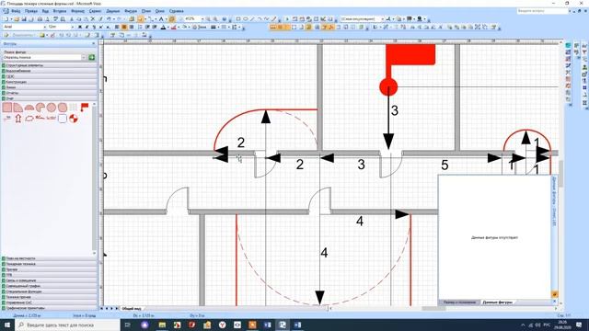Pick the semicircle fire area stencil shape
The height and width of the screenshot is (331, 589).
(29, 108)
